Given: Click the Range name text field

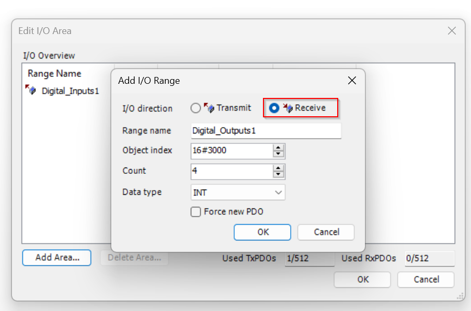Looking at the screenshot, I should coord(266,131).
